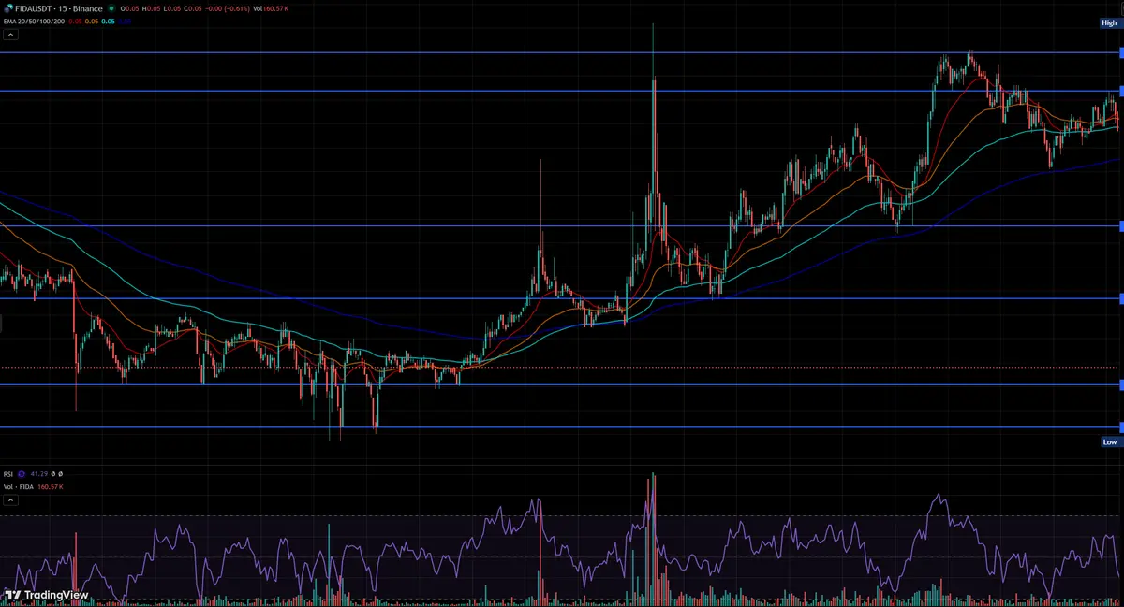This screenshot has height=607, width=1124.
Task: Click the −0.00 (−0.61%) change value
Action: pos(228,8)
